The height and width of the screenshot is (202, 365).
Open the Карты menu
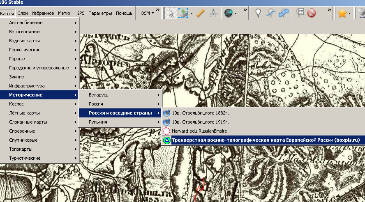[7, 14]
